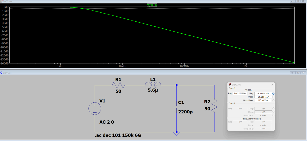Screen dimensions: 307x141
Task: Select the Group Delay radio button for Cursor 1
Action: pos(273,100)
